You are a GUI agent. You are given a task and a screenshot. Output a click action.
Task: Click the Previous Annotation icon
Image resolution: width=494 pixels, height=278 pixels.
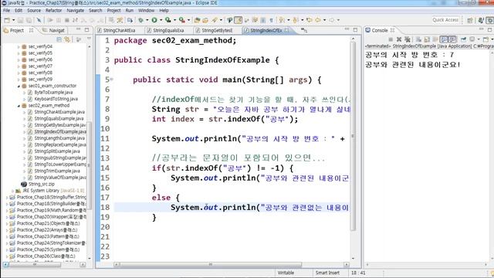tap(296, 20)
